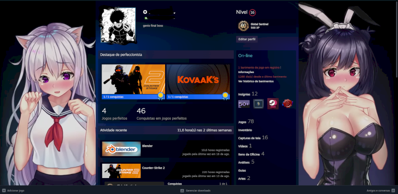Click the Level 16 circle badge
Image resolution: width=398 pixels, height=194 pixels.
[252, 12]
